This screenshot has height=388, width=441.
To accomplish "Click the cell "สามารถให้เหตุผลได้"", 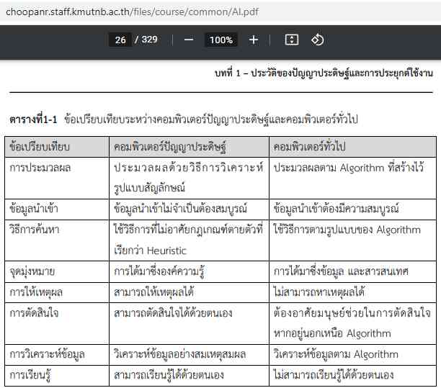I will click(x=154, y=292).
